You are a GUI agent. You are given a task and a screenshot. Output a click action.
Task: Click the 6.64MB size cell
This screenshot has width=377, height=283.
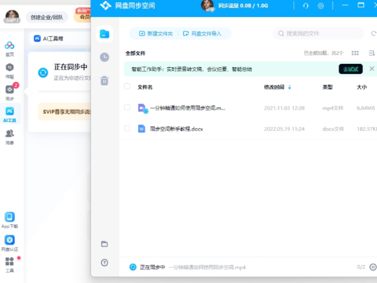tap(366, 108)
